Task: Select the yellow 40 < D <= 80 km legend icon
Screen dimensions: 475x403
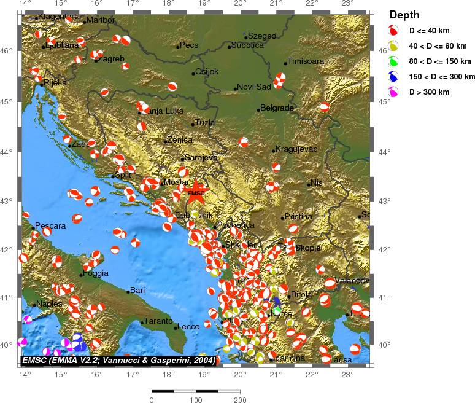Action: click(393, 46)
